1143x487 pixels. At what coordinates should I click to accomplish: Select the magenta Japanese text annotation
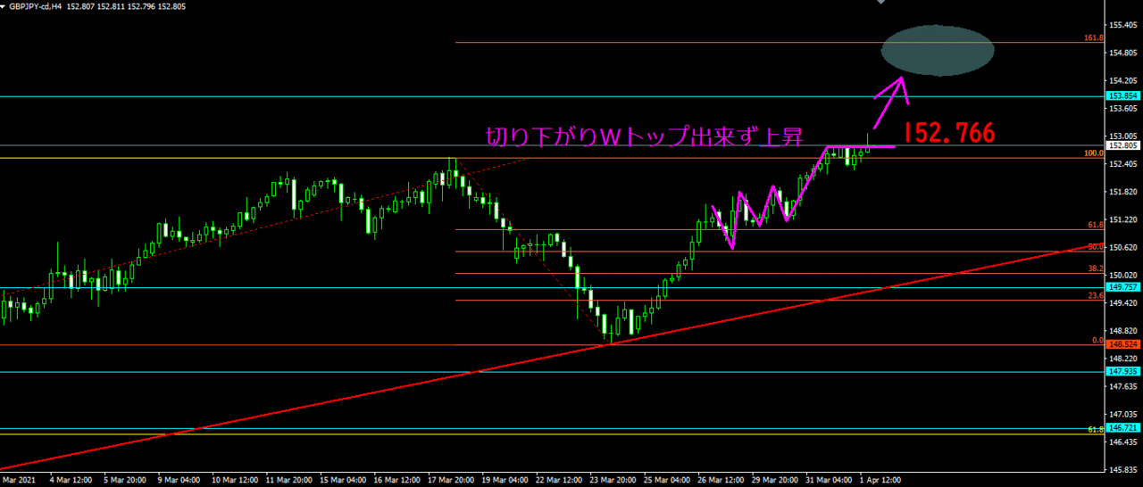click(644, 136)
